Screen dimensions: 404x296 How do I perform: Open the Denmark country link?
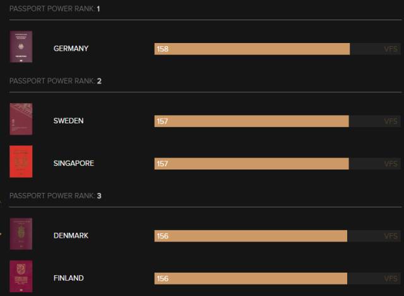click(x=71, y=235)
